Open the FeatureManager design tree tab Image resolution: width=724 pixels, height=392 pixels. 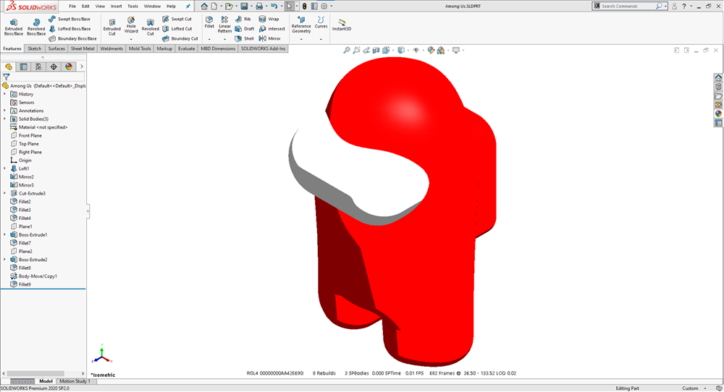[8, 67]
